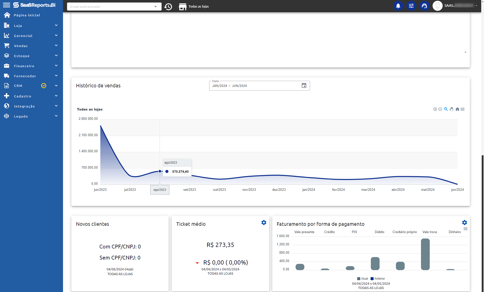Click the user avatar picture
This screenshot has height=292, width=484.
point(437,6)
